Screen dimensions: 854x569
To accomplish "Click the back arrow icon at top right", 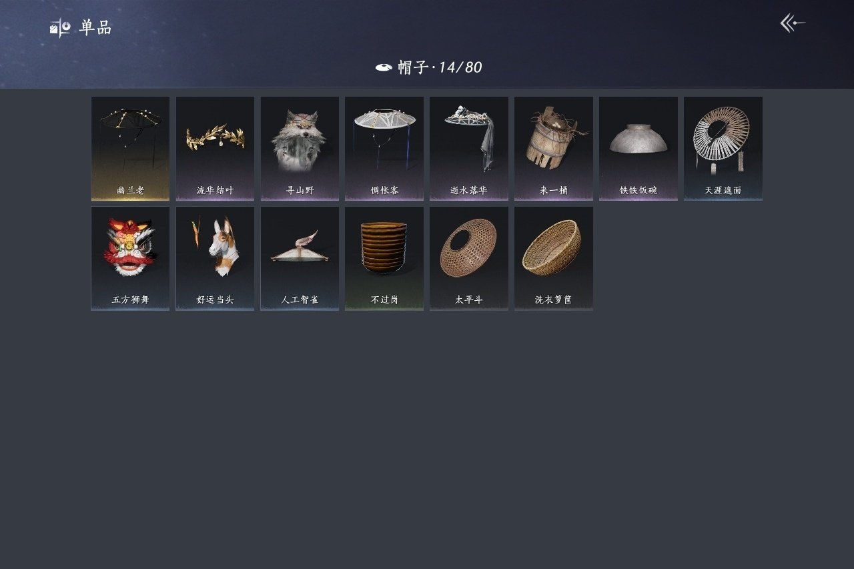I will click(793, 23).
